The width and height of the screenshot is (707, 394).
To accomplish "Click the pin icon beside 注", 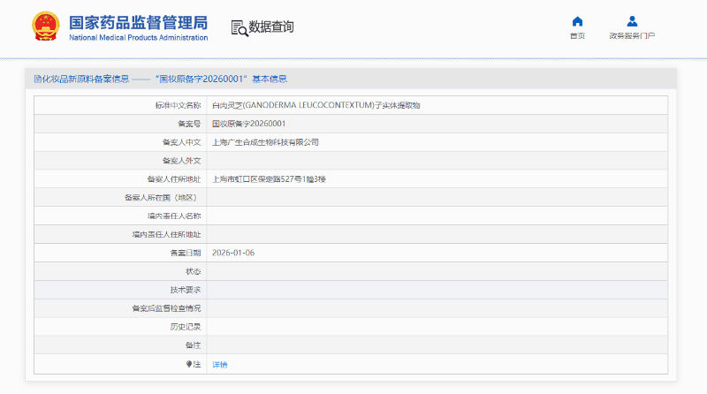I will point(188,364).
